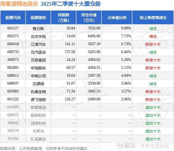Image resolution: width=174 pixels, height=151 pixels.
Task: Select stock code 301392
Action: (x=13, y=138)
